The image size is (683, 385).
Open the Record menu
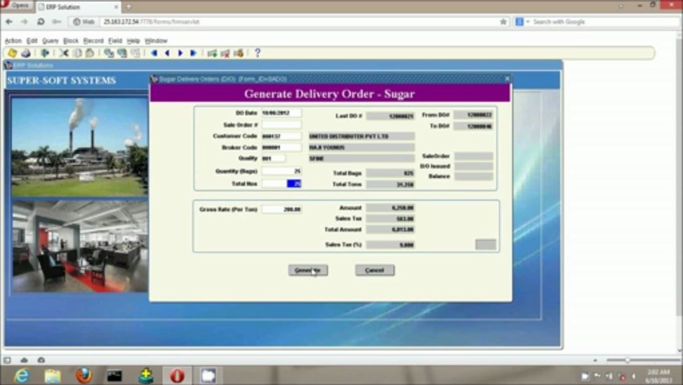(x=93, y=41)
